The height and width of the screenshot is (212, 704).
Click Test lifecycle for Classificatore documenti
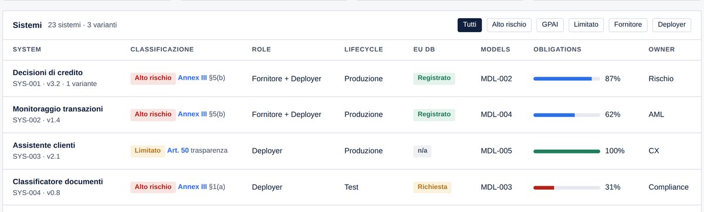351,187
